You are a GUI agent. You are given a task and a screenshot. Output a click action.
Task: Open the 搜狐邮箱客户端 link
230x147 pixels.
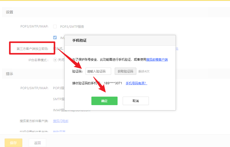[157, 59]
